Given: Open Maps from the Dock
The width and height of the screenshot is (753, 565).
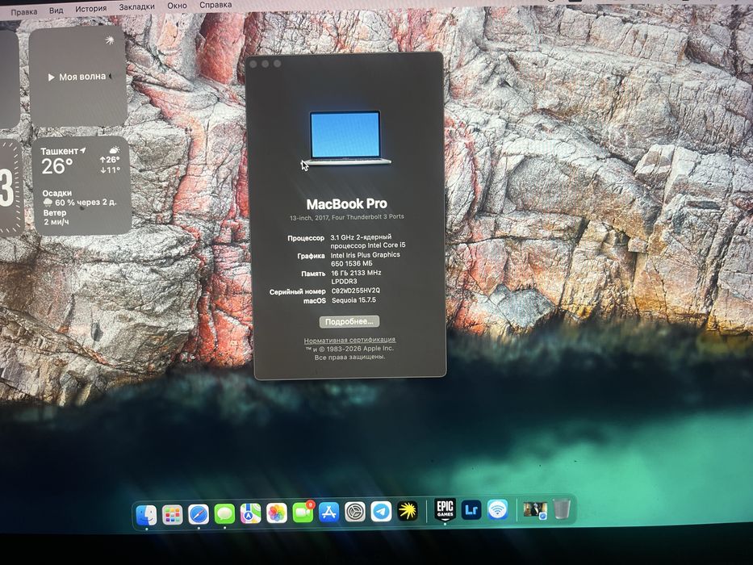Looking at the screenshot, I should 250,513.
